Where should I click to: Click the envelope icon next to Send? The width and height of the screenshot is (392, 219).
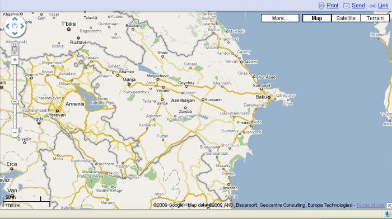[346, 6]
